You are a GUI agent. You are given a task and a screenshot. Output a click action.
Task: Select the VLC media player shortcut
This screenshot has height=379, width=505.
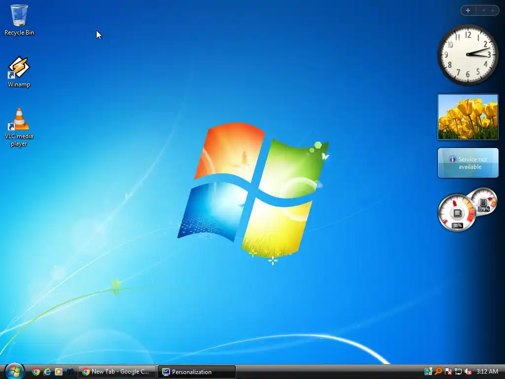tap(19, 127)
